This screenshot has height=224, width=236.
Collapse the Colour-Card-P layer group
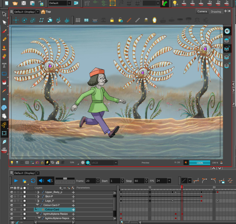[37, 205]
